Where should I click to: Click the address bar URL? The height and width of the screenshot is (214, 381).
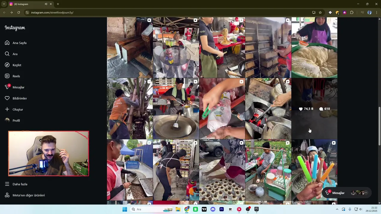point(52,12)
